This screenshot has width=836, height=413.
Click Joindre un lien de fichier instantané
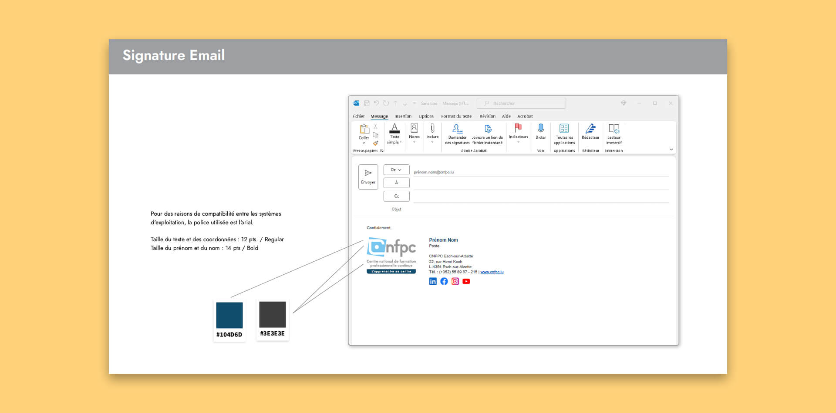click(487, 134)
